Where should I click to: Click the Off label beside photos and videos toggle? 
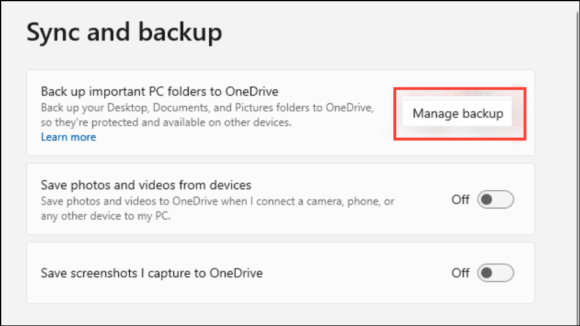[461, 200]
